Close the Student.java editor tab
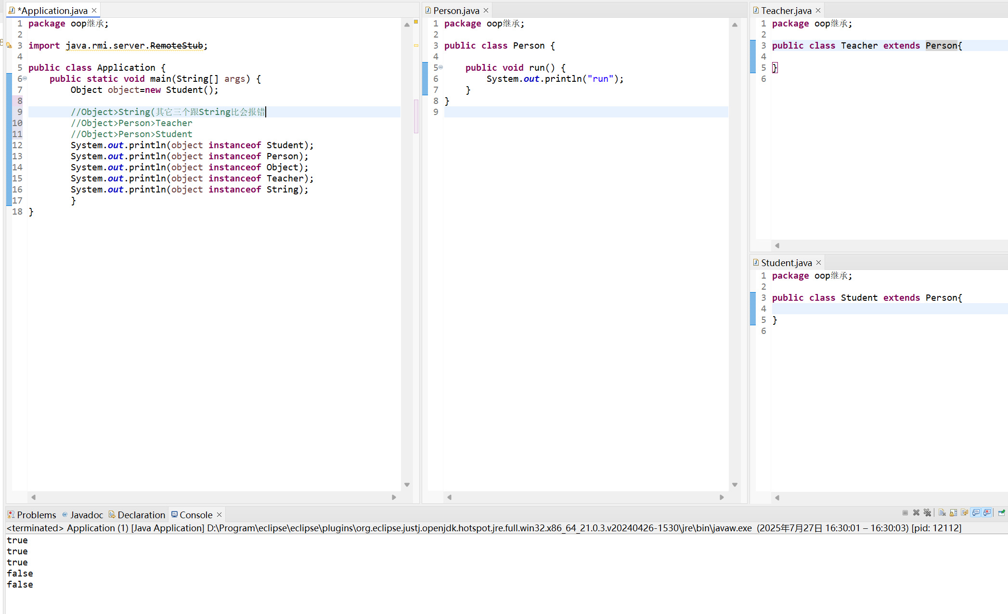This screenshot has width=1008, height=614. tap(818, 263)
